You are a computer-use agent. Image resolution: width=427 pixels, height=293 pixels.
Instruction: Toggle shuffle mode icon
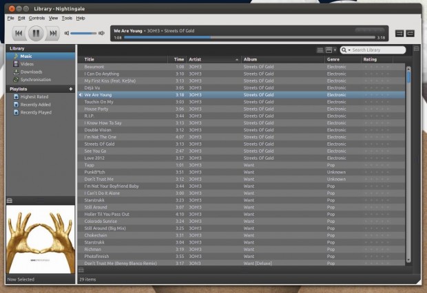399,34
